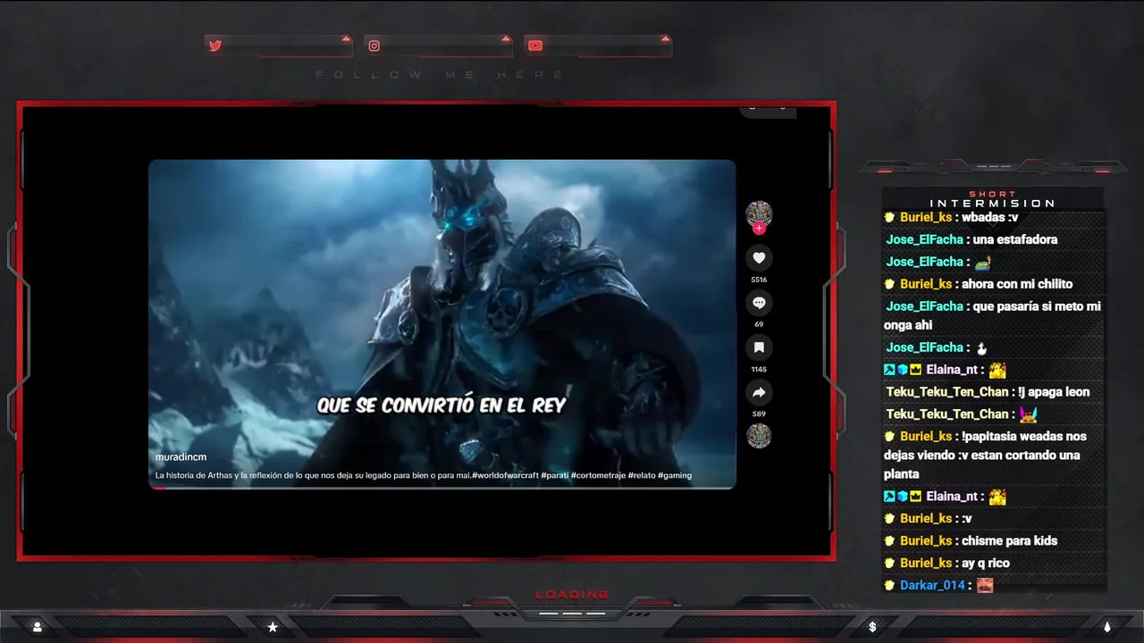Viewport: 1144px width, 643px height.
Task: Click the '!j apaga leon' message
Action: tap(1054, 391)
